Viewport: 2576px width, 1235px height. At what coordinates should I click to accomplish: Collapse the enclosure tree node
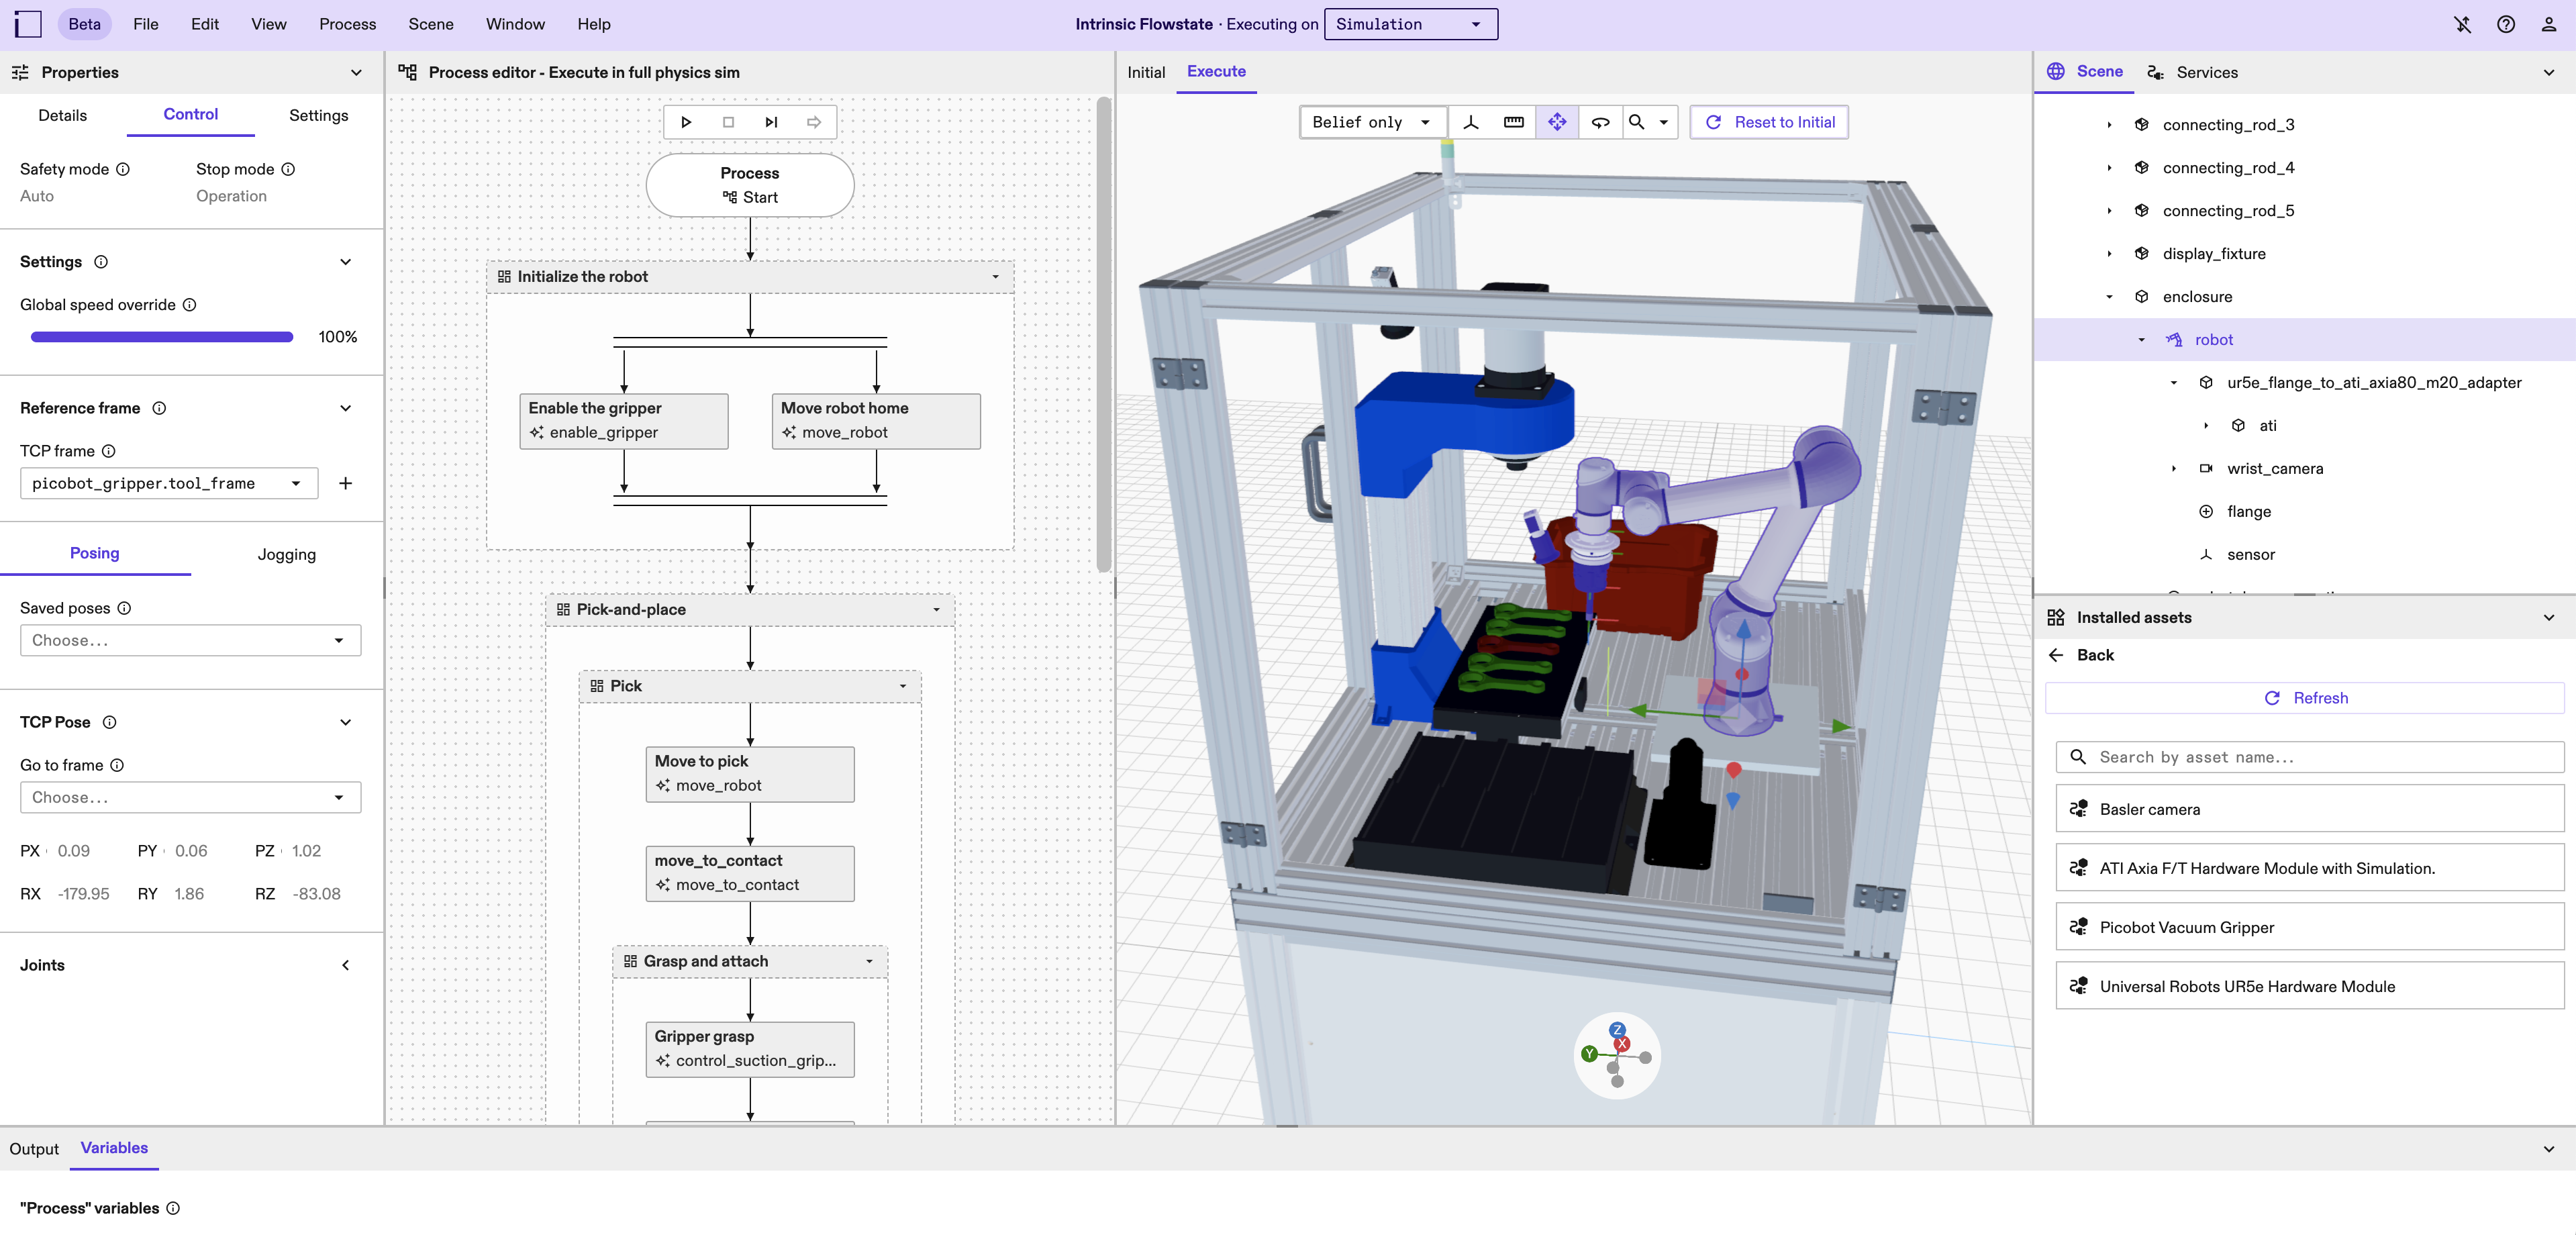[x=2109, y=297]
